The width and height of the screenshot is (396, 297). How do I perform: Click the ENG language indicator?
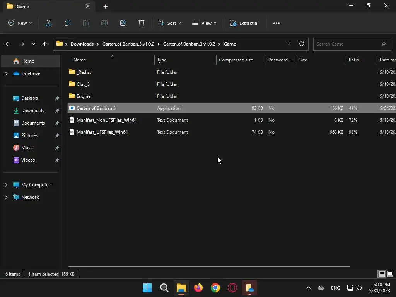point(335,288)
